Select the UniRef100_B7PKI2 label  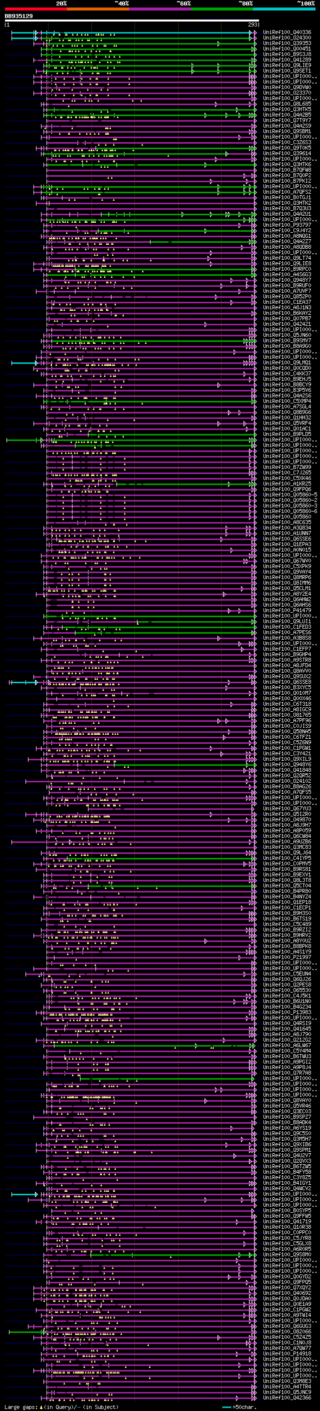point(287,181)
